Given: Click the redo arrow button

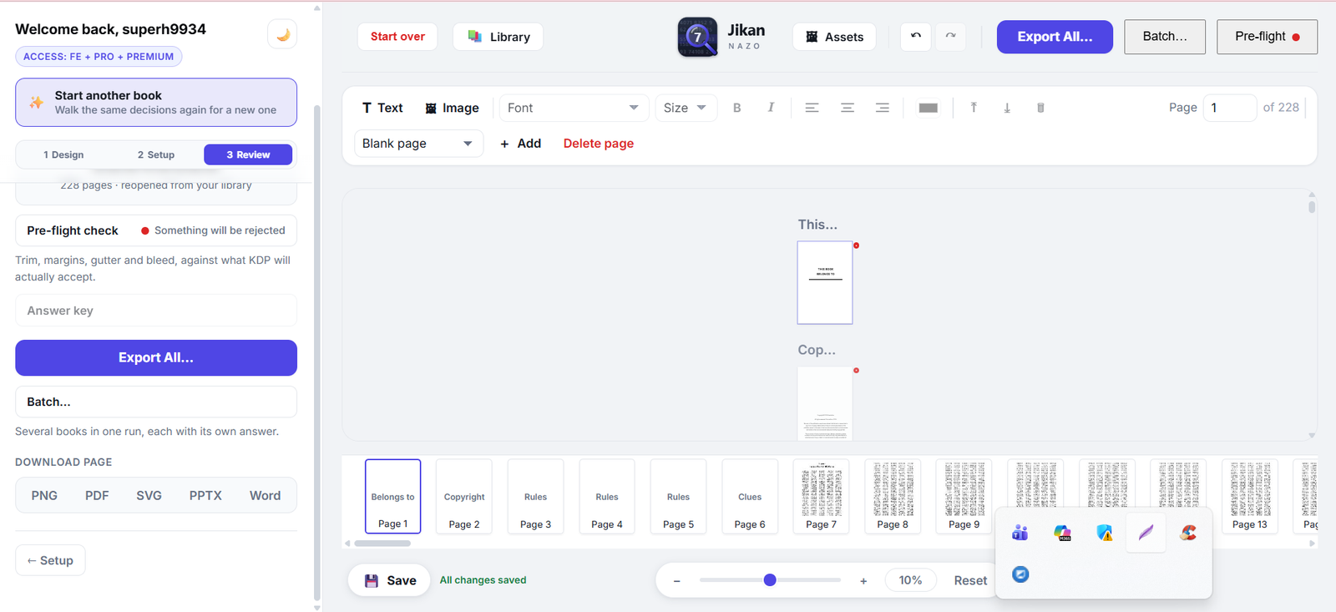Looking at the screenshot, I should click(x=950, y=36).
